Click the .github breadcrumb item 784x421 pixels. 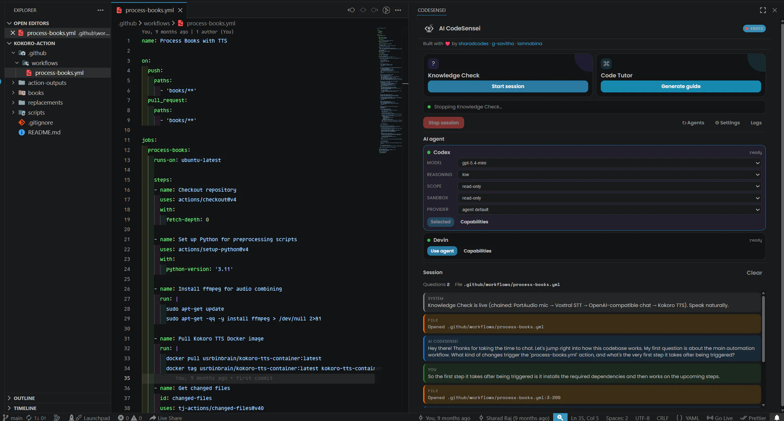pos(127,23)
